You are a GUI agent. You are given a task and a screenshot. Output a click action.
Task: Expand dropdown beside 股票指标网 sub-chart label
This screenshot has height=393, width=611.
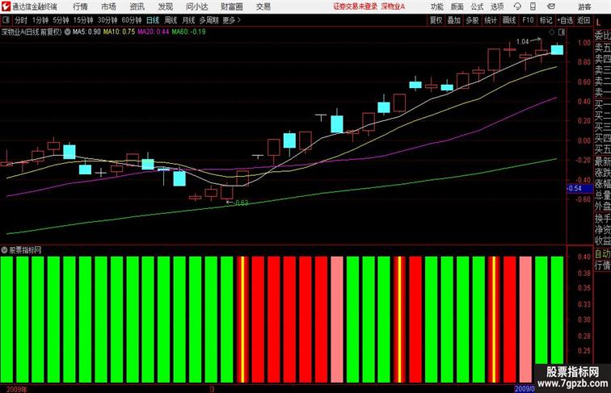coord(4,250)
